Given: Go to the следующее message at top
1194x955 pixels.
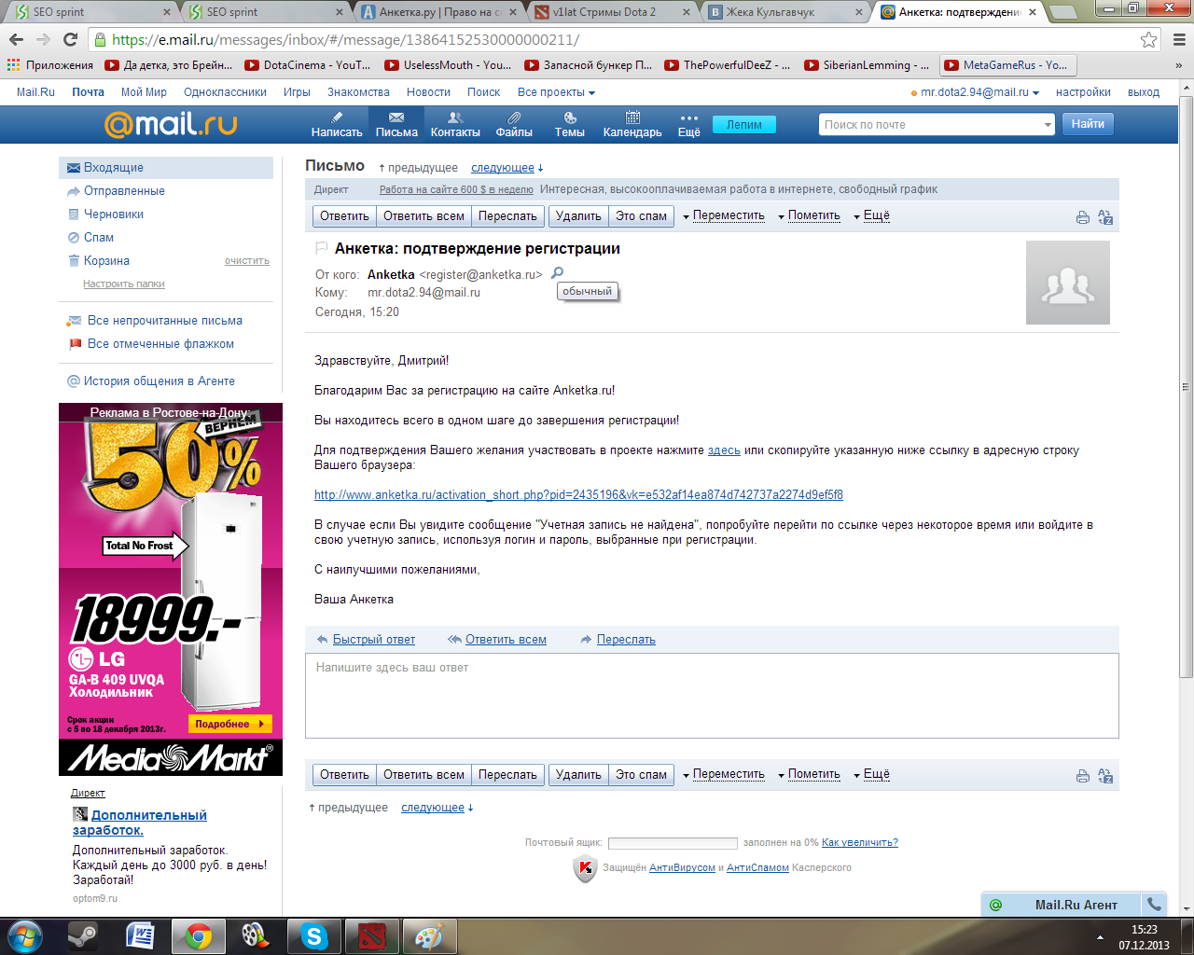Looking at the screenshot, I should click(x=503, y=168).
